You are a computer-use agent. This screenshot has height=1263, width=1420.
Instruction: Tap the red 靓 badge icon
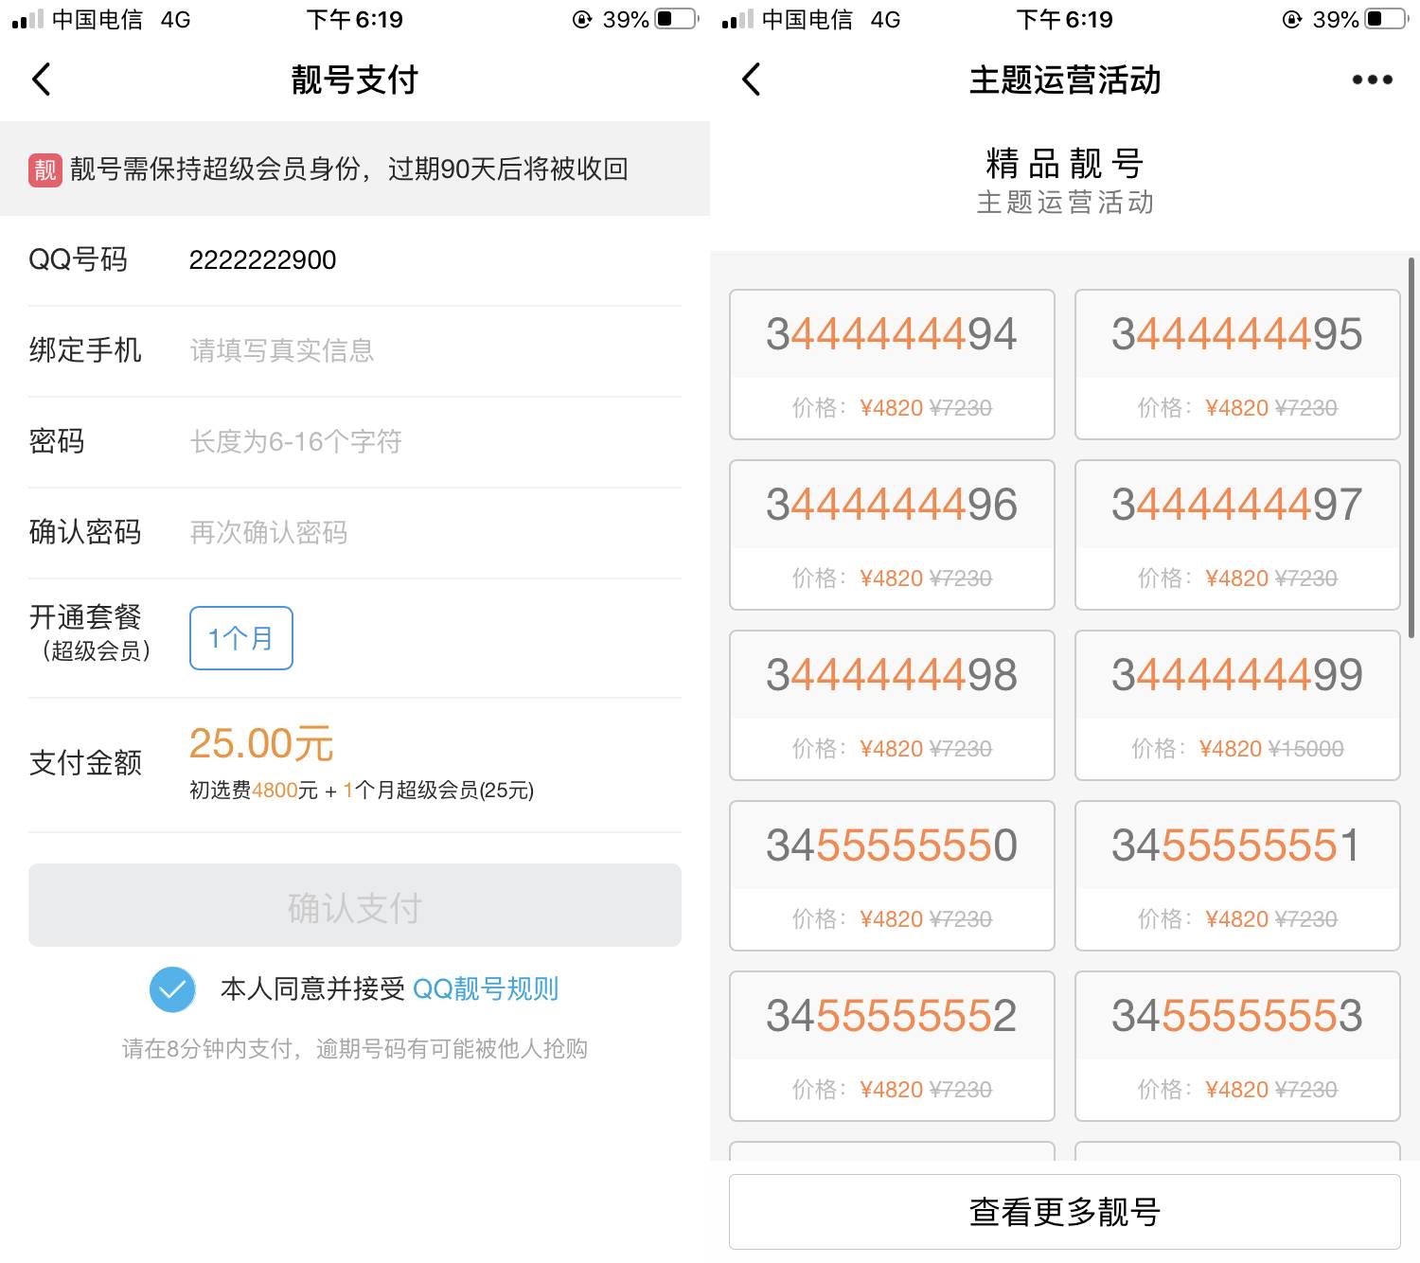click(x=45, y=169)
